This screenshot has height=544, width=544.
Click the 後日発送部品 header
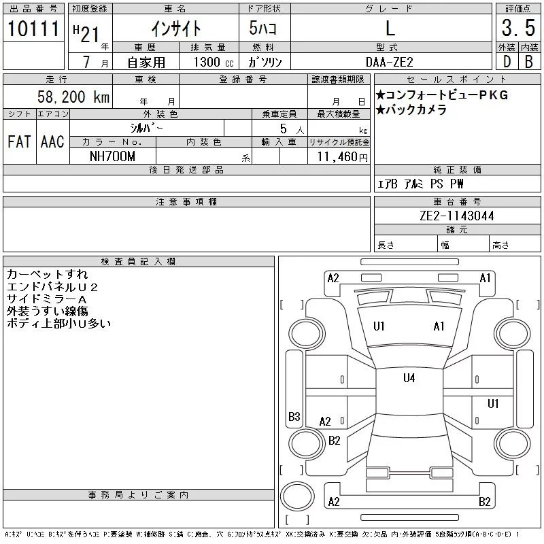pos(186,169)
